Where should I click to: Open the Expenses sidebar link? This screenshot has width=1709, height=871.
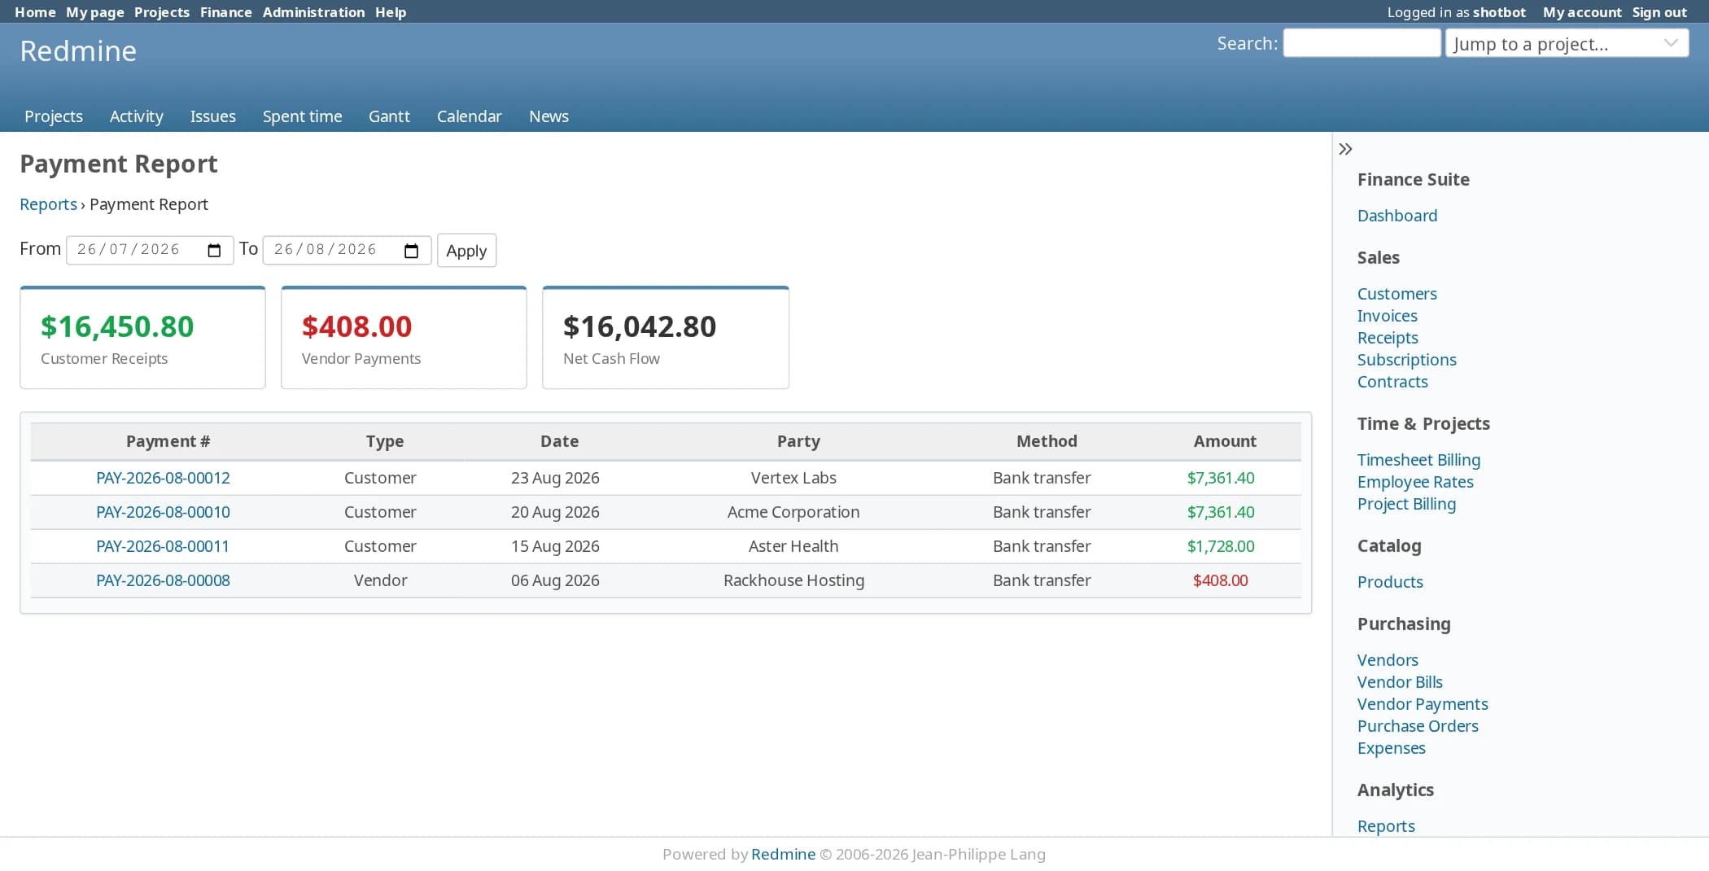(1391, 748)
